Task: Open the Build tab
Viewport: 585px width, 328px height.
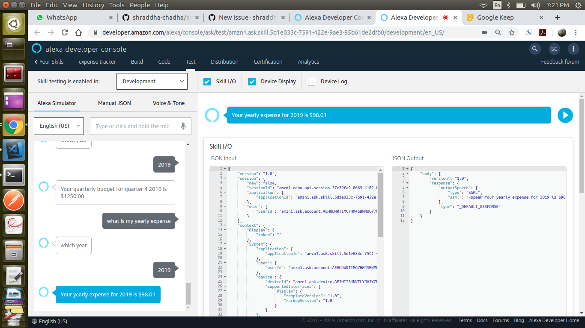Action: pos(137,61)
